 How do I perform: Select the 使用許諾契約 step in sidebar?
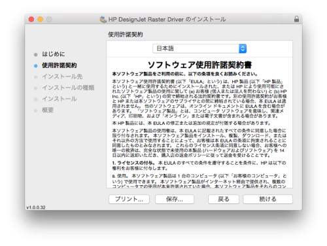click(60, 65)
